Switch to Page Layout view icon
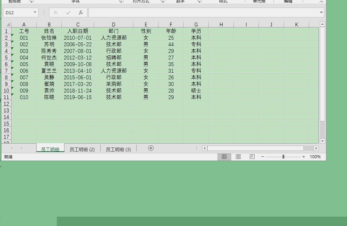The height and width of the screenshot is (226, 347). tap(238, 156)
